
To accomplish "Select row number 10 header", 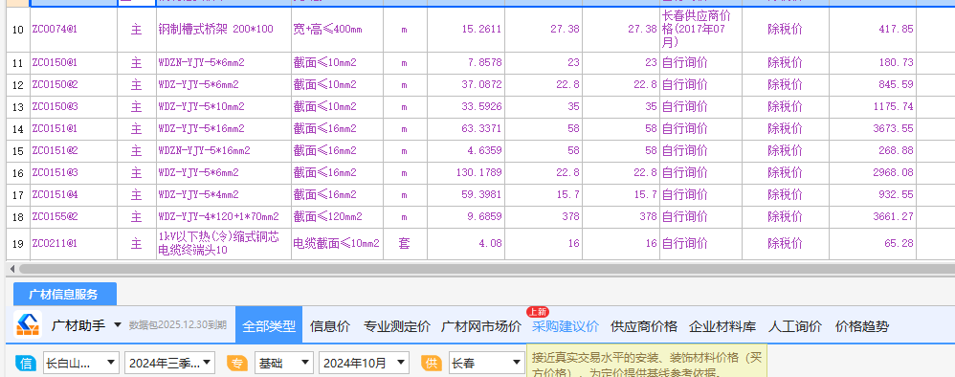I will point(17,30).
